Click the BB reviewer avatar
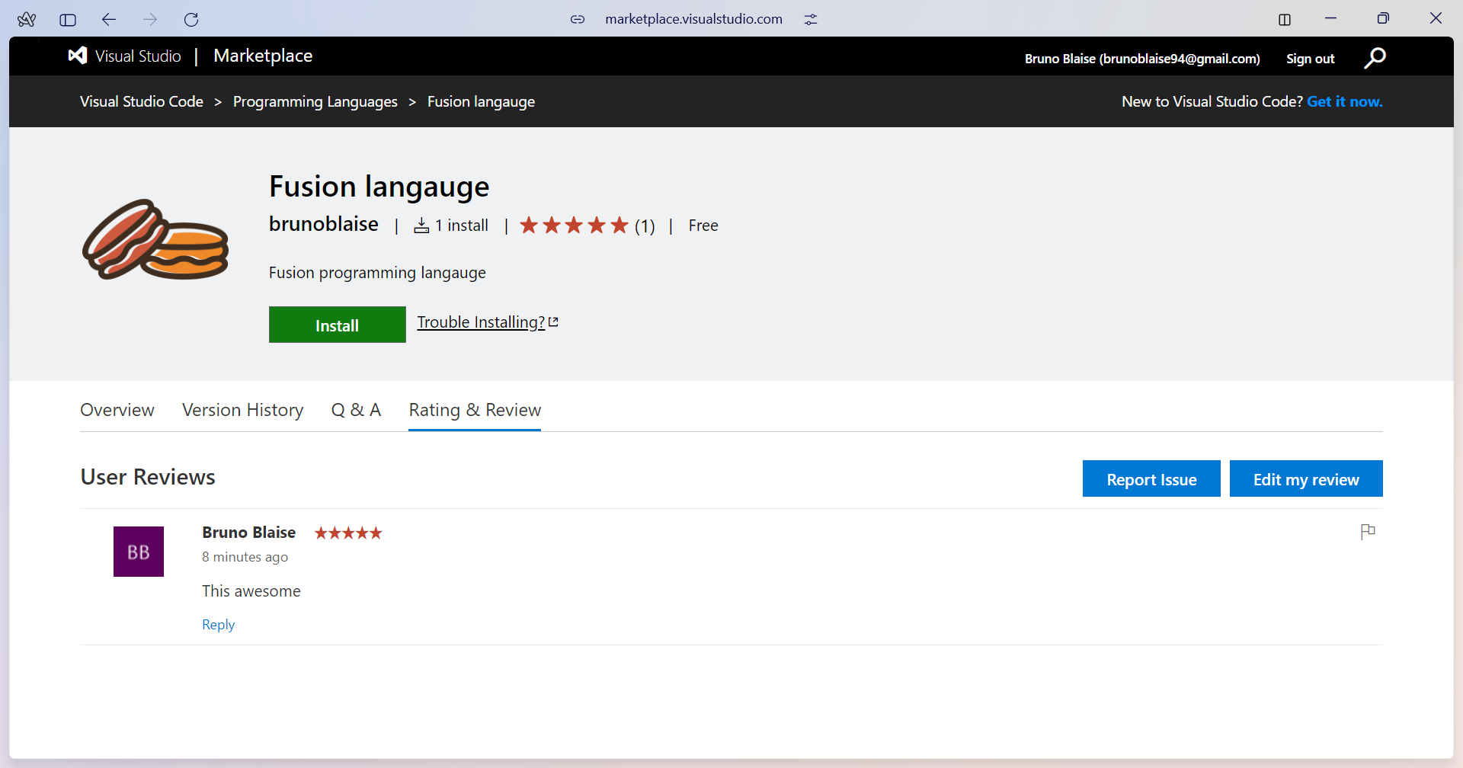The image size is (1463, 768). coord(139,552)
